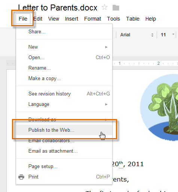Click the printer icon next to Print

pos(21,177)
